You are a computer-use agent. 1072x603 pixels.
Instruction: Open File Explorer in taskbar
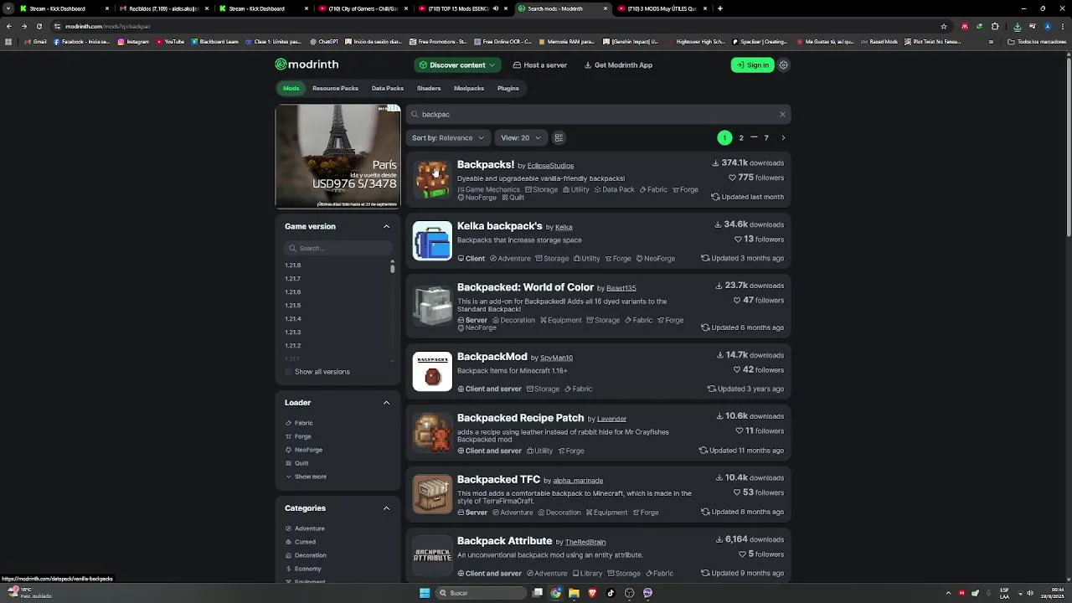(x=574, y=593)
